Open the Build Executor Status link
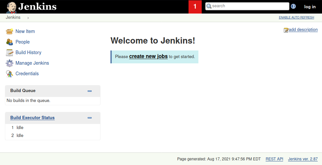 coord(32,118)
